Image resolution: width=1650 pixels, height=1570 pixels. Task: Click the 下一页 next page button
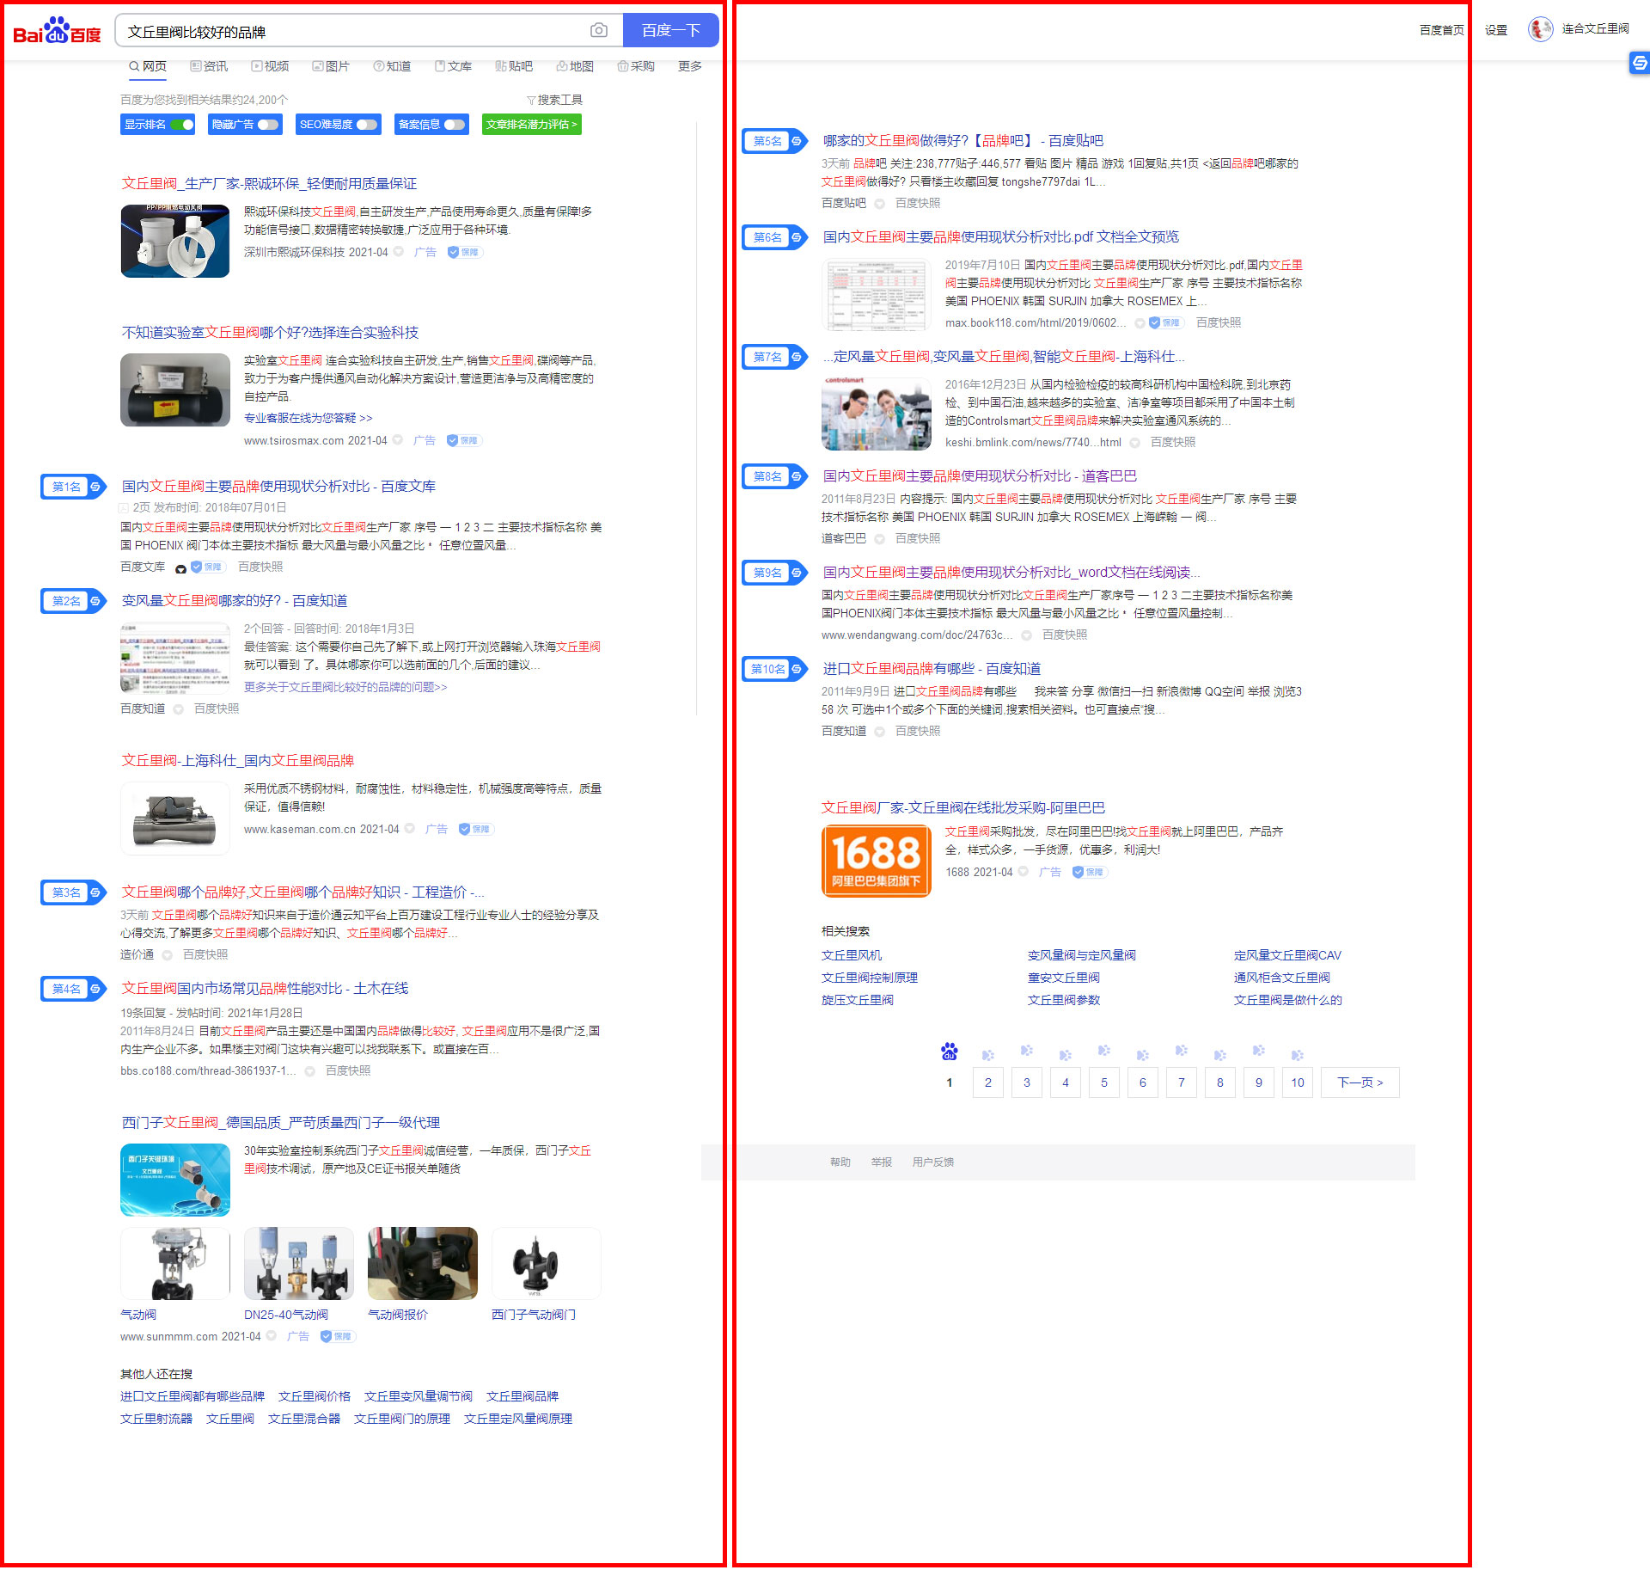pyautogui.click(x=1360, y=1082)
